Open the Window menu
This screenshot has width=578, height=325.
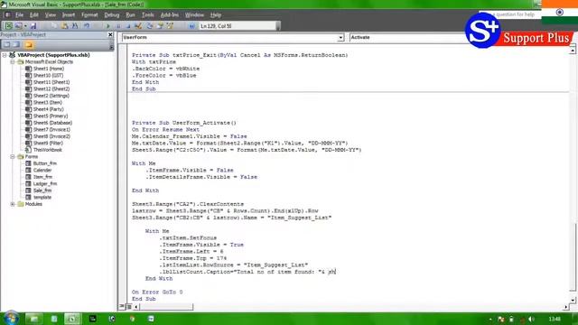pyautogui.click(x=194, y=15)
